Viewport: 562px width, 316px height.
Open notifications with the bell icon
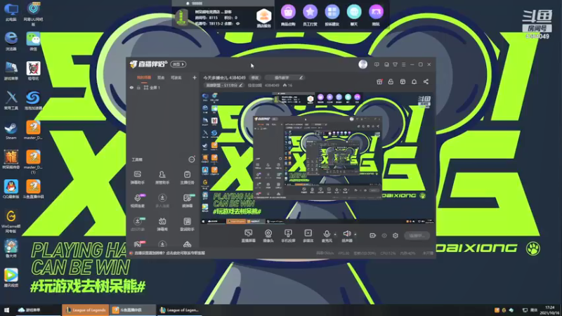414,81
